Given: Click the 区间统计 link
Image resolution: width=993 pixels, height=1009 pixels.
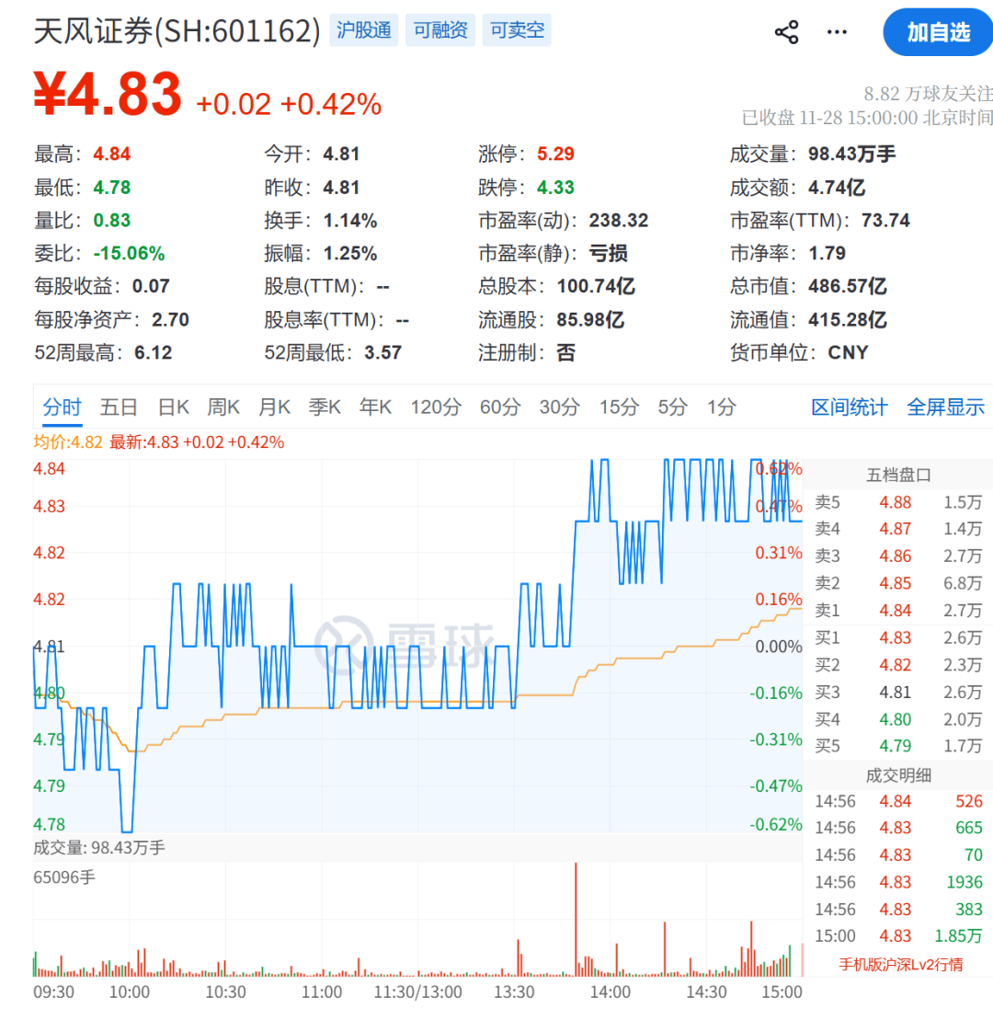Looking at the screenshot, I should (848, 407).
